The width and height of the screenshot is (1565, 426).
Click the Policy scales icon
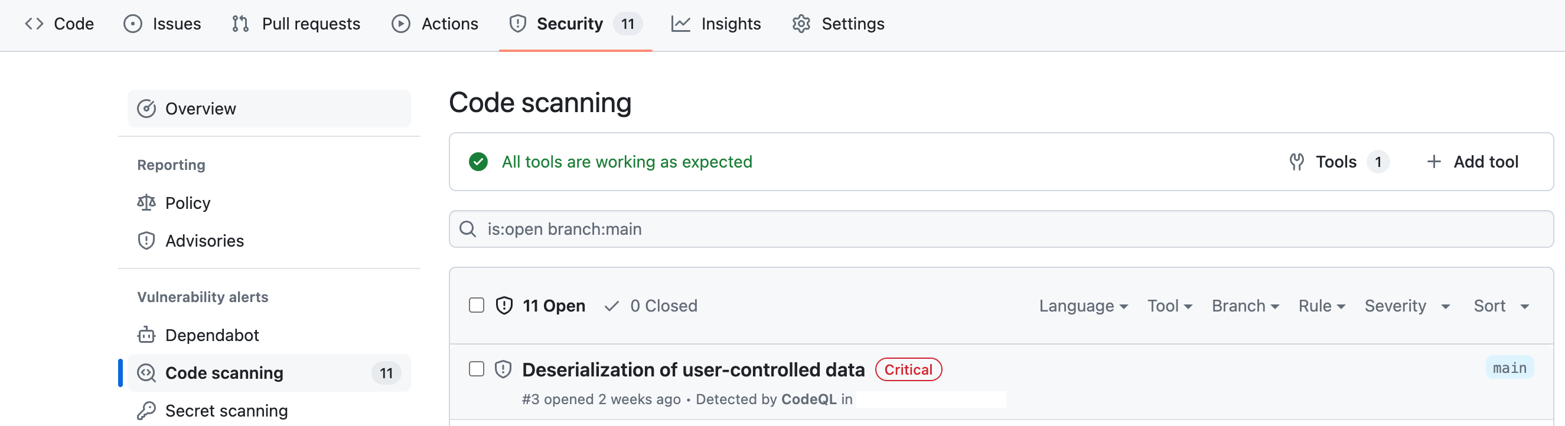pos(146,203)
